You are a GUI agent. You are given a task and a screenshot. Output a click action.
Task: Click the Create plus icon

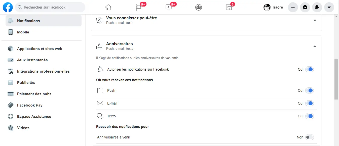click(293, 7)
